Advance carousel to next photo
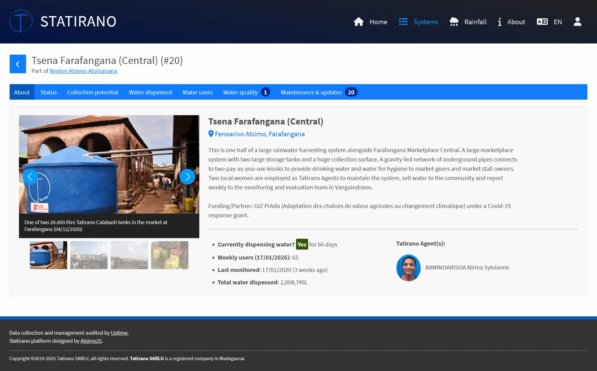Image resolution: width=597 pixels, height=371 pixels. tap(187, 177)
